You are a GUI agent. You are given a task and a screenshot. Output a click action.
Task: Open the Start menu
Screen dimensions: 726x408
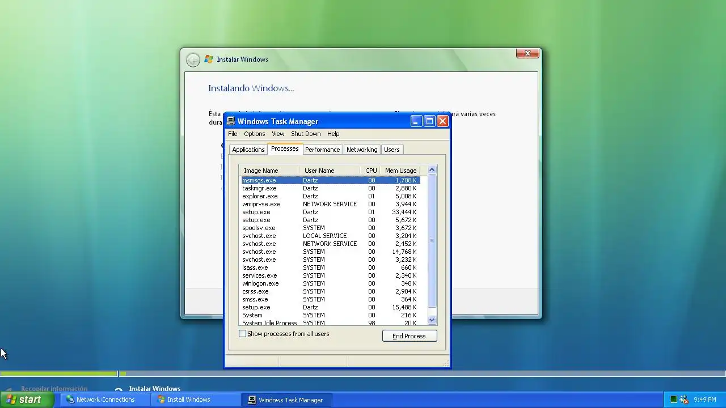tap(27, 399)
